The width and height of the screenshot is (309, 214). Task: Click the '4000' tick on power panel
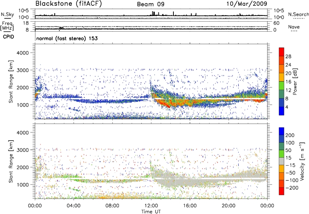pyautogui.click(x=22, y=53)
